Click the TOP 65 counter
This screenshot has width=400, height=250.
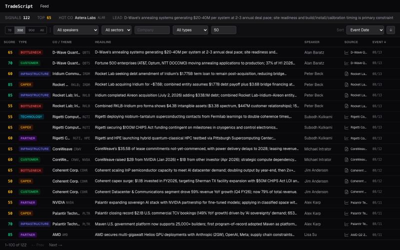[x=44, y=18]
